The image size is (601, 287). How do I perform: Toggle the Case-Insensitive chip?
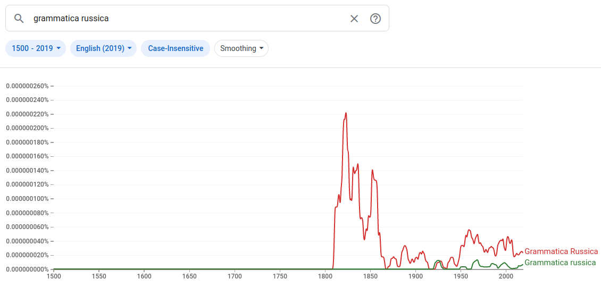pyautogui.click(x=176, y=48)
